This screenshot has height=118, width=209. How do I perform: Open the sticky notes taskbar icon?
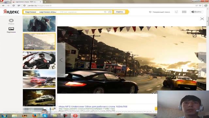55,116
